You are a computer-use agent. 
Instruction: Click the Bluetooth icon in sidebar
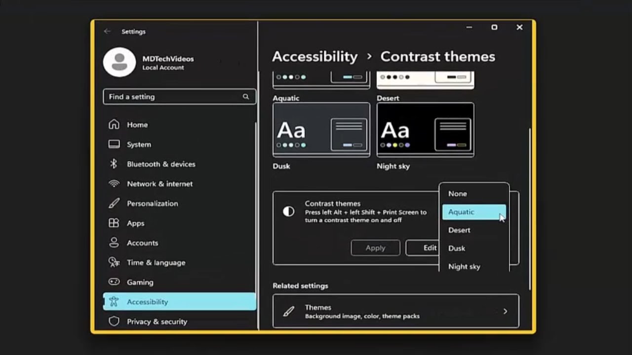(114, 164)
